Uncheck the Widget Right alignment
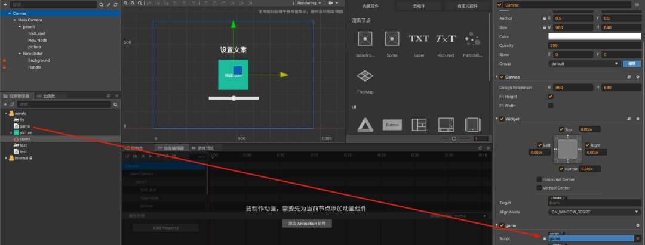 pos(588,145)
